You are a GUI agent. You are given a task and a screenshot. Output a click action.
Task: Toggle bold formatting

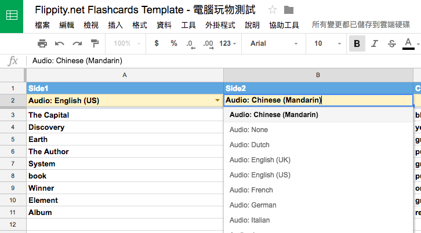[x=357, y=43]
